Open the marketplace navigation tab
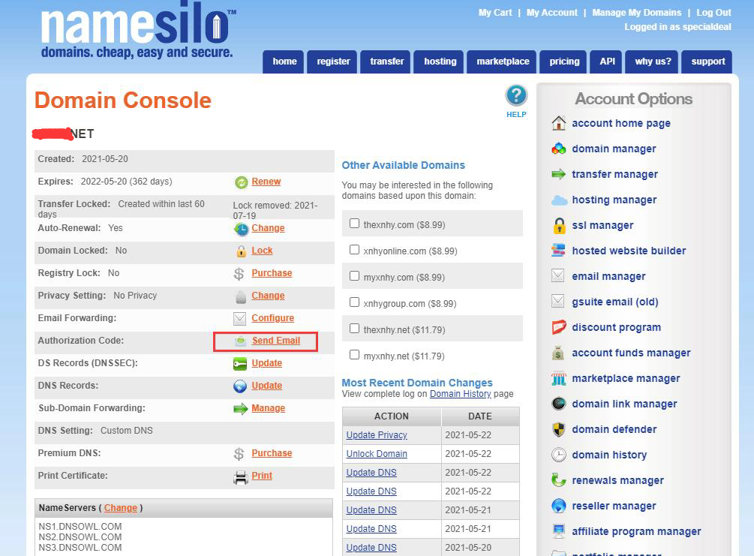754x556 pixels. (x=502, y=62)
